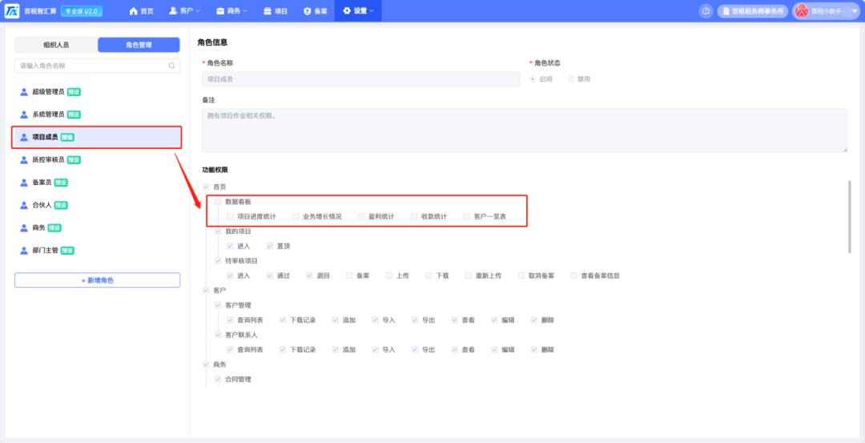Screen dimensions: 865x443
Task: Click the user icon of 商务 role
Action: click(24, 228)
